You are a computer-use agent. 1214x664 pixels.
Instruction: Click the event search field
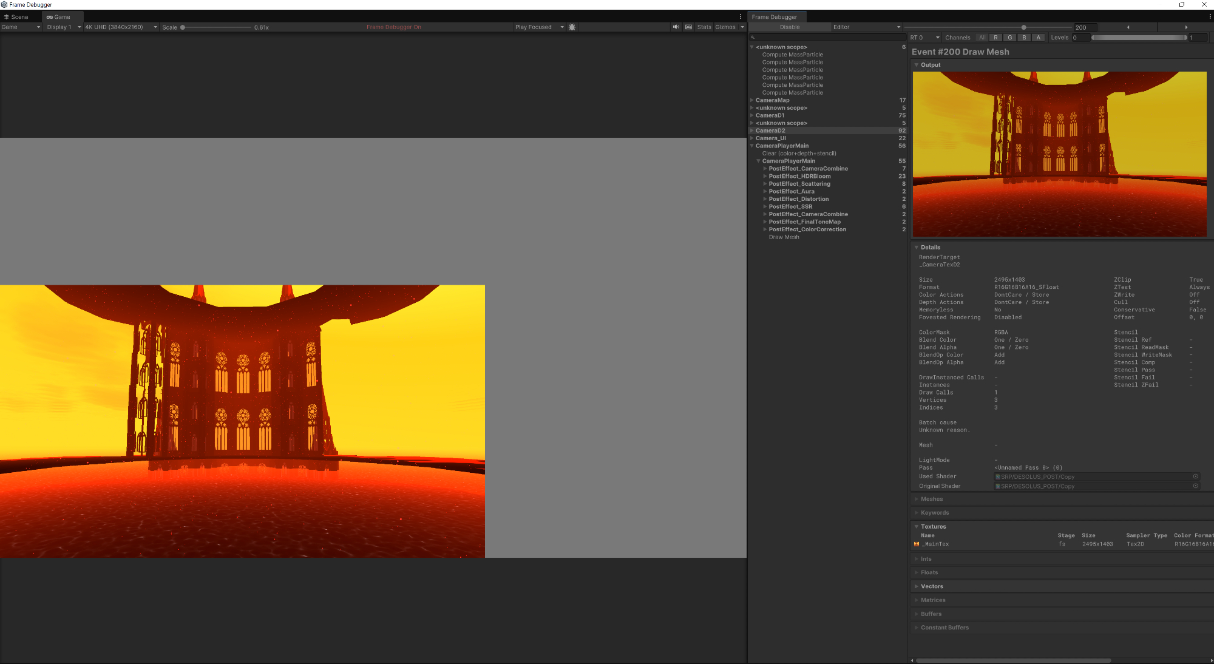pos(828,38)
